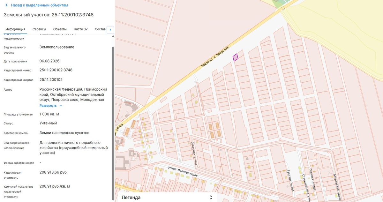Select the Объекты tab

pos(60,29)
